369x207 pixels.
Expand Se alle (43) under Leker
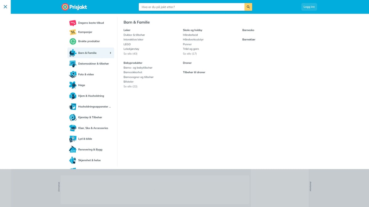(x=130, y=54)
